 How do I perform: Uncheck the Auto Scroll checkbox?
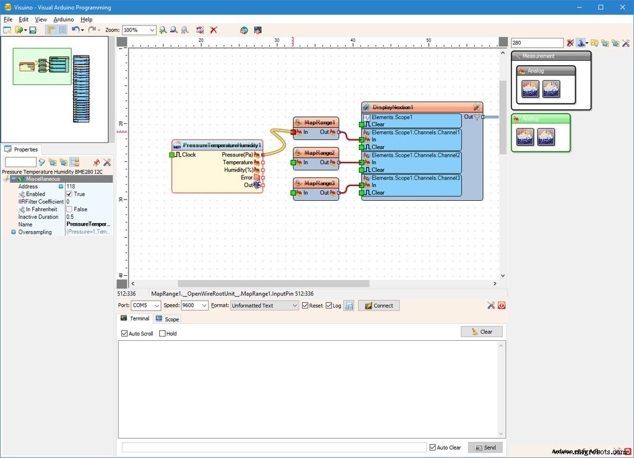125,333
